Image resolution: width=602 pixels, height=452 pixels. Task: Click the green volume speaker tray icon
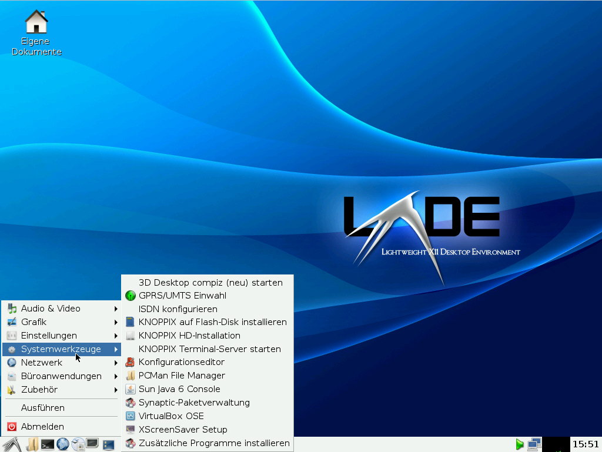pos(520,445)
